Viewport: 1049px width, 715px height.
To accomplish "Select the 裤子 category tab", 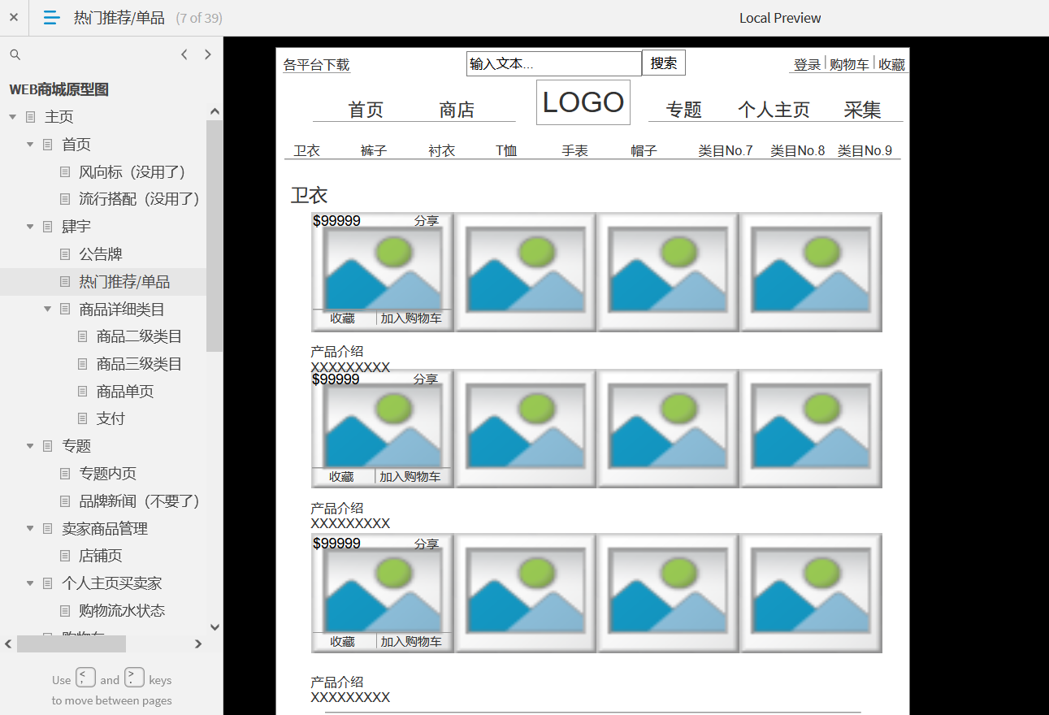I will click(x=374, y=150).
